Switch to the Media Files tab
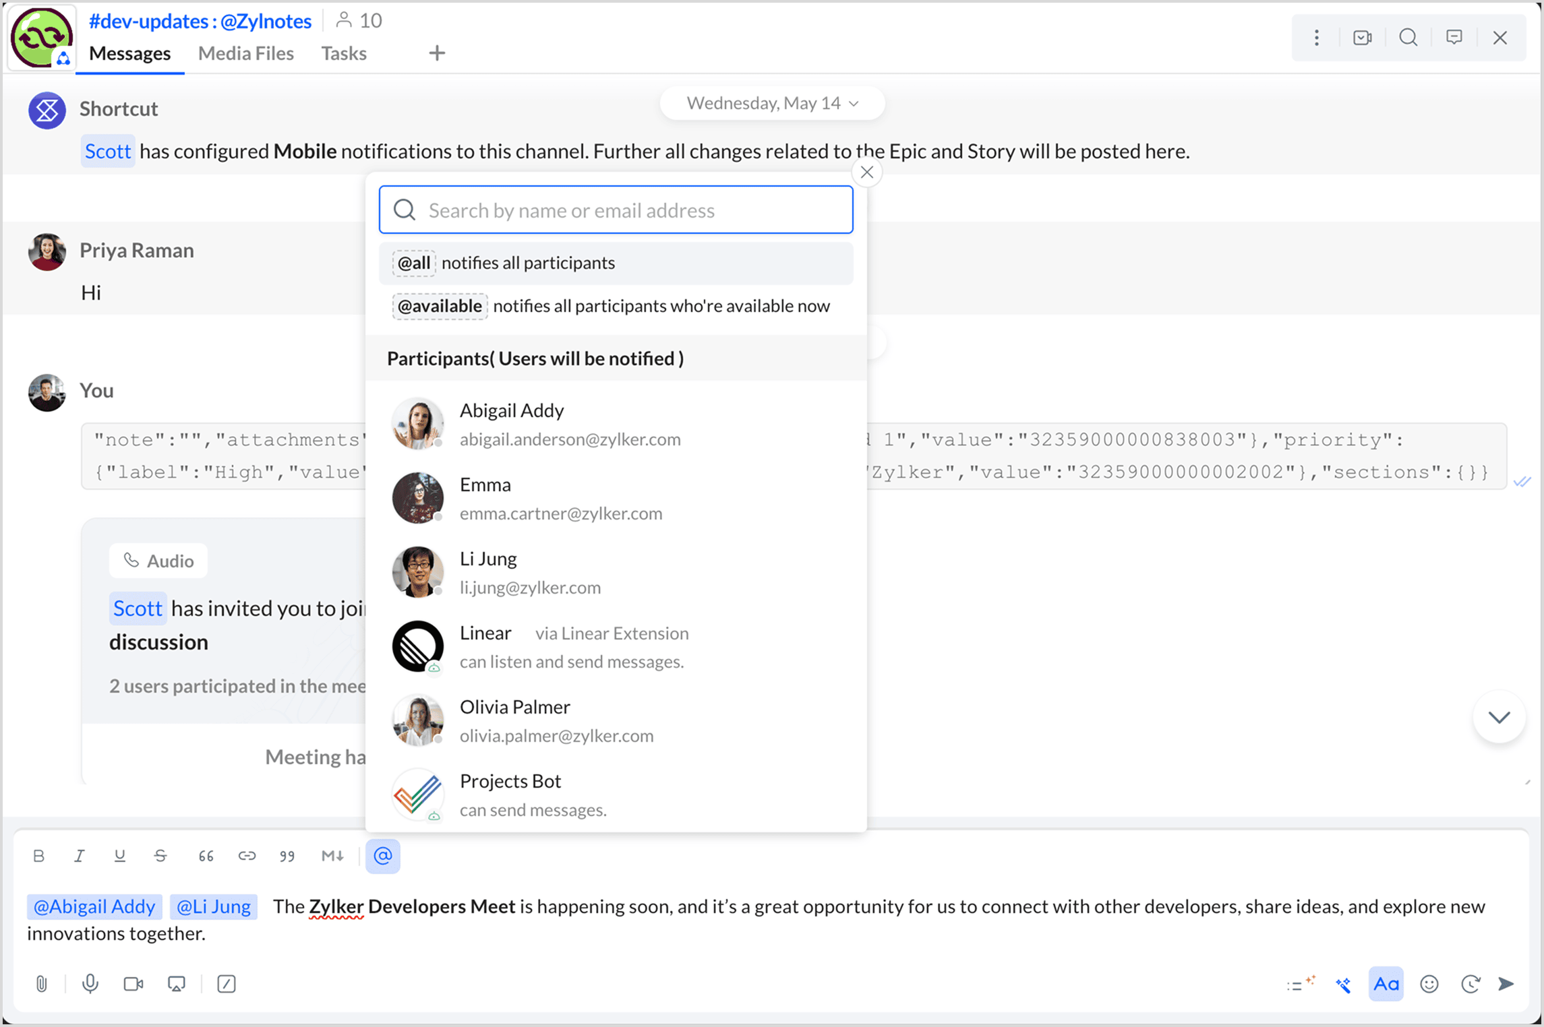 pyautogui.click(x=245, y=53)
